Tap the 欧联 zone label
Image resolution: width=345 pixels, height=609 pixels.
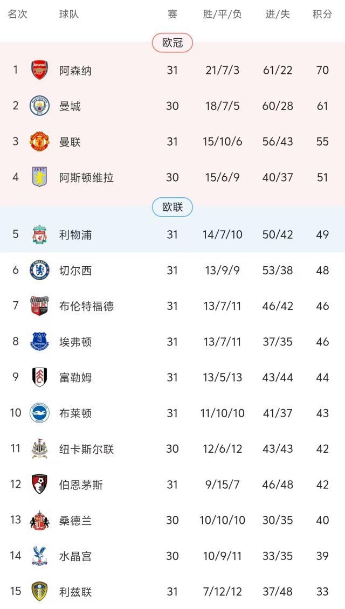[x=172, y=207]
